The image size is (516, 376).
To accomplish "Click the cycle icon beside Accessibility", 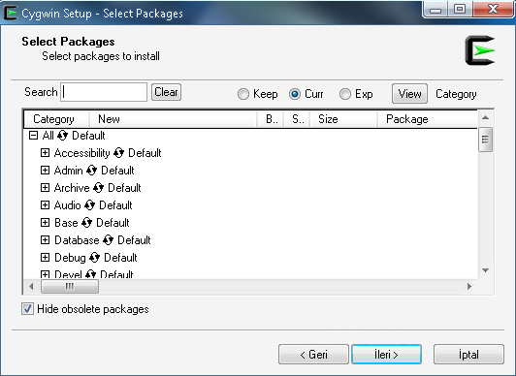I will [x=118, y=153].
